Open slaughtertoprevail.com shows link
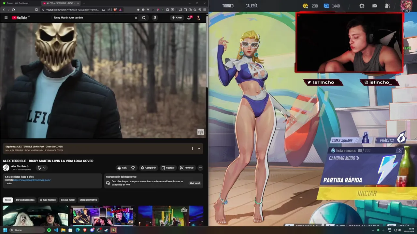This screenshot has width=417, height=234. point(32,180)
